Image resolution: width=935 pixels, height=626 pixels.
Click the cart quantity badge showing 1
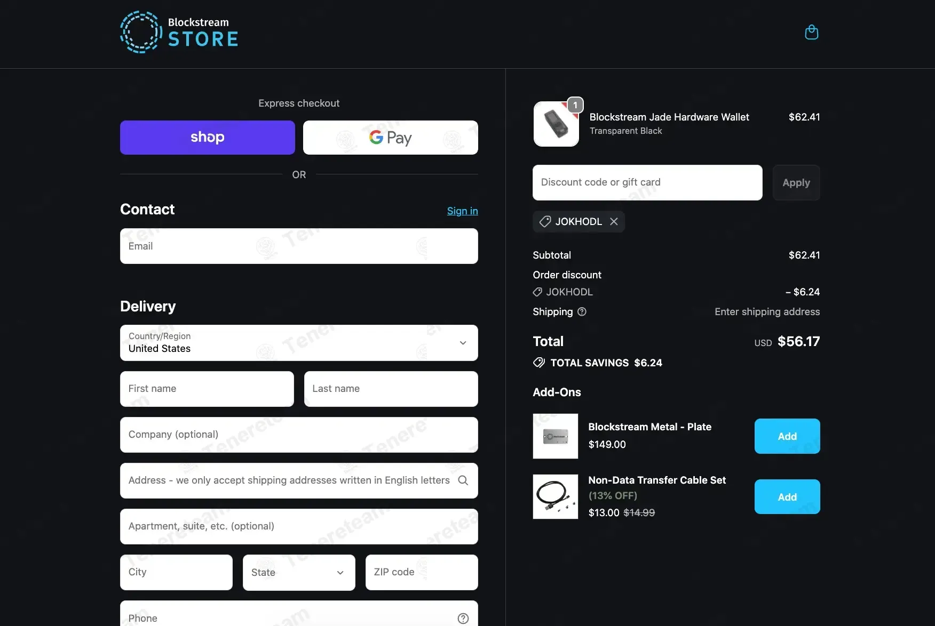(575, 105)
